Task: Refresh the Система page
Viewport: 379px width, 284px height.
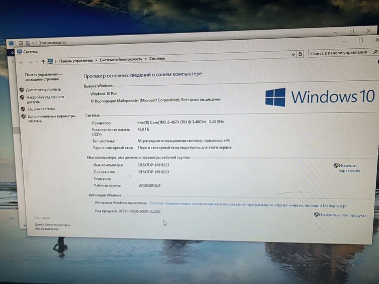Action: (300, 54)
